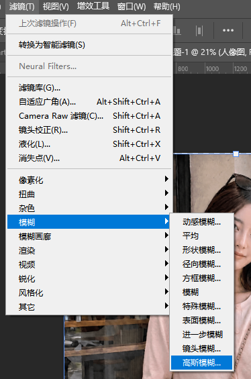Expand the 像素化 submenu

pyautogui.click(x=89, y=180)
